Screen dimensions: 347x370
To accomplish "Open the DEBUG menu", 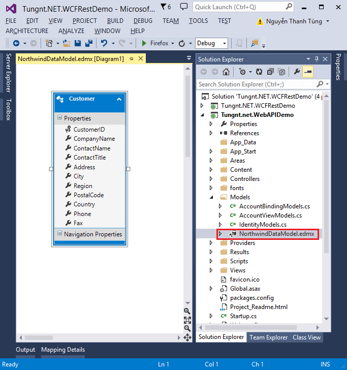I will point(143,21).
